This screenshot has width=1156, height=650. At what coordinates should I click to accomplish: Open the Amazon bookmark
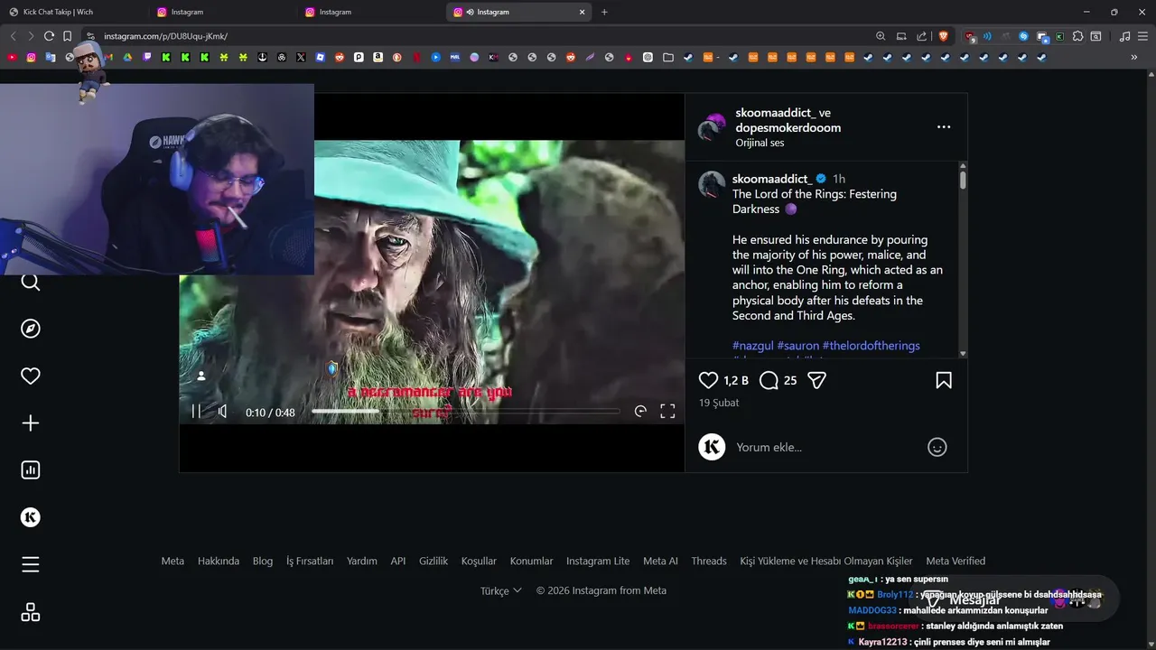(x=378, y=58)
